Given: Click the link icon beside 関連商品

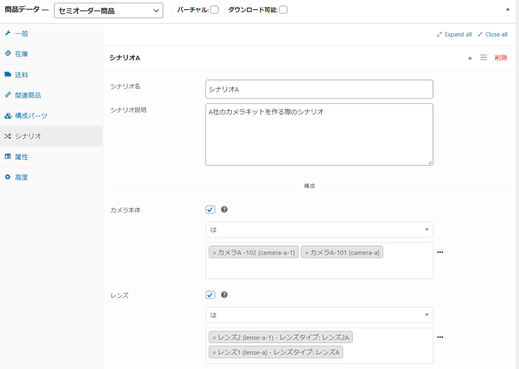Looking at the screenshot, I should pos(8,95).
